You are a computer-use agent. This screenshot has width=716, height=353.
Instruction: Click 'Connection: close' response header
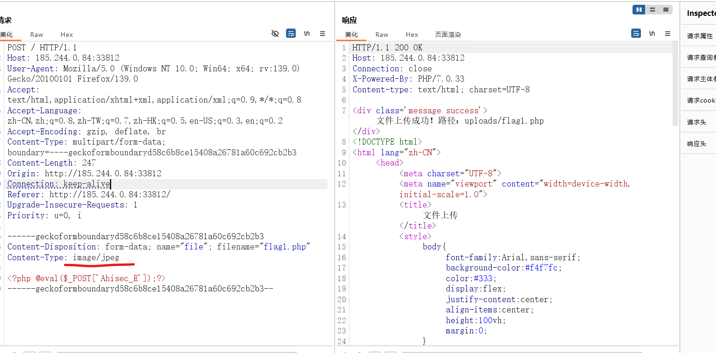392,69
